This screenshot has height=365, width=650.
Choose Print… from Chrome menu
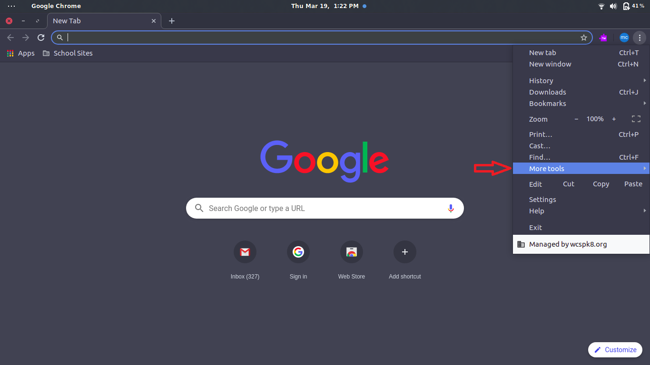[x=581, y=134]
